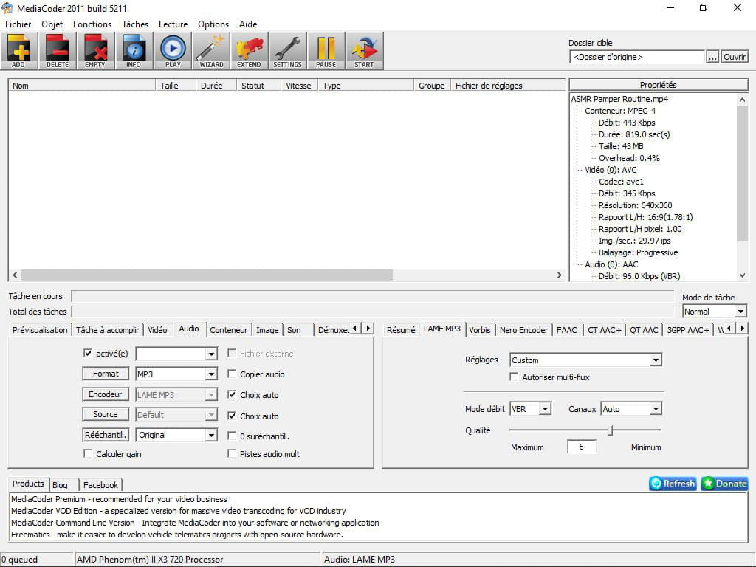Click the Source button
756x567 pixels.
(x=106, y=414)
